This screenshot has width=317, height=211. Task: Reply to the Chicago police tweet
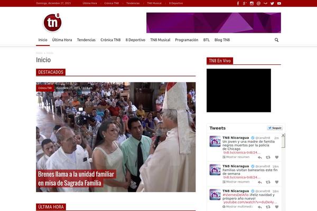coord(260,157)
